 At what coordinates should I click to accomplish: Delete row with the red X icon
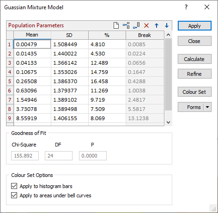click(146, 25)
